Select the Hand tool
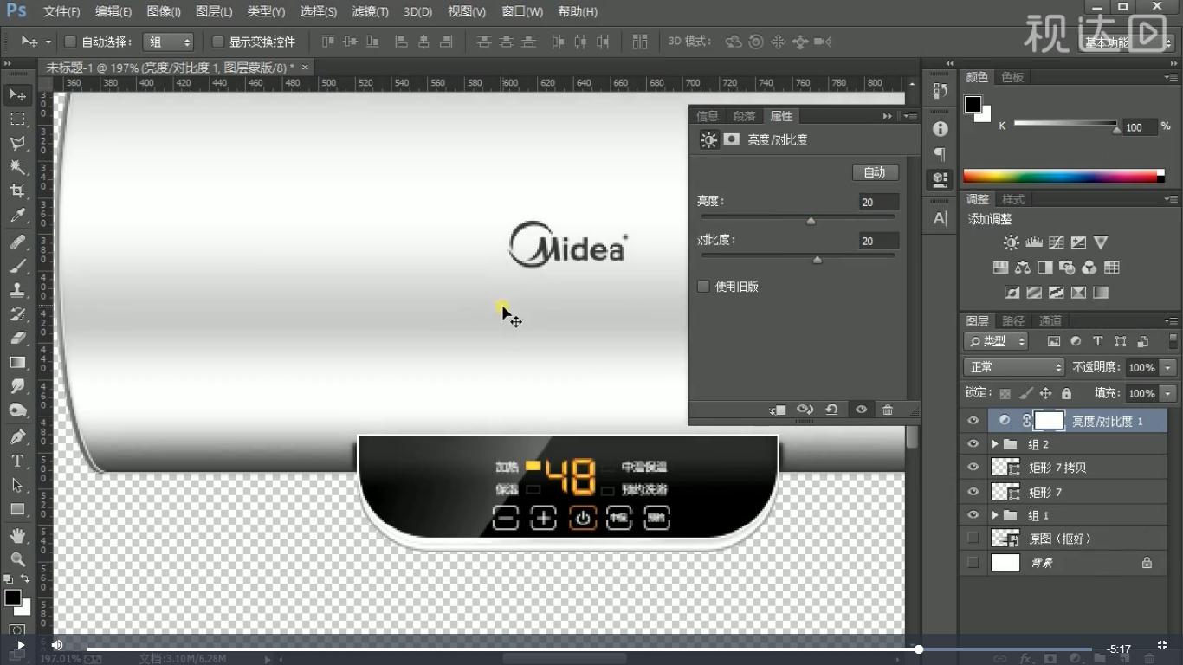The height and width of the screenshot is (665, 1183). tap(17, 536)
